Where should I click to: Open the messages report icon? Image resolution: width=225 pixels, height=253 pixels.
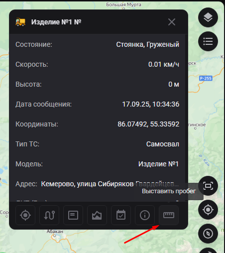(73, 215)
